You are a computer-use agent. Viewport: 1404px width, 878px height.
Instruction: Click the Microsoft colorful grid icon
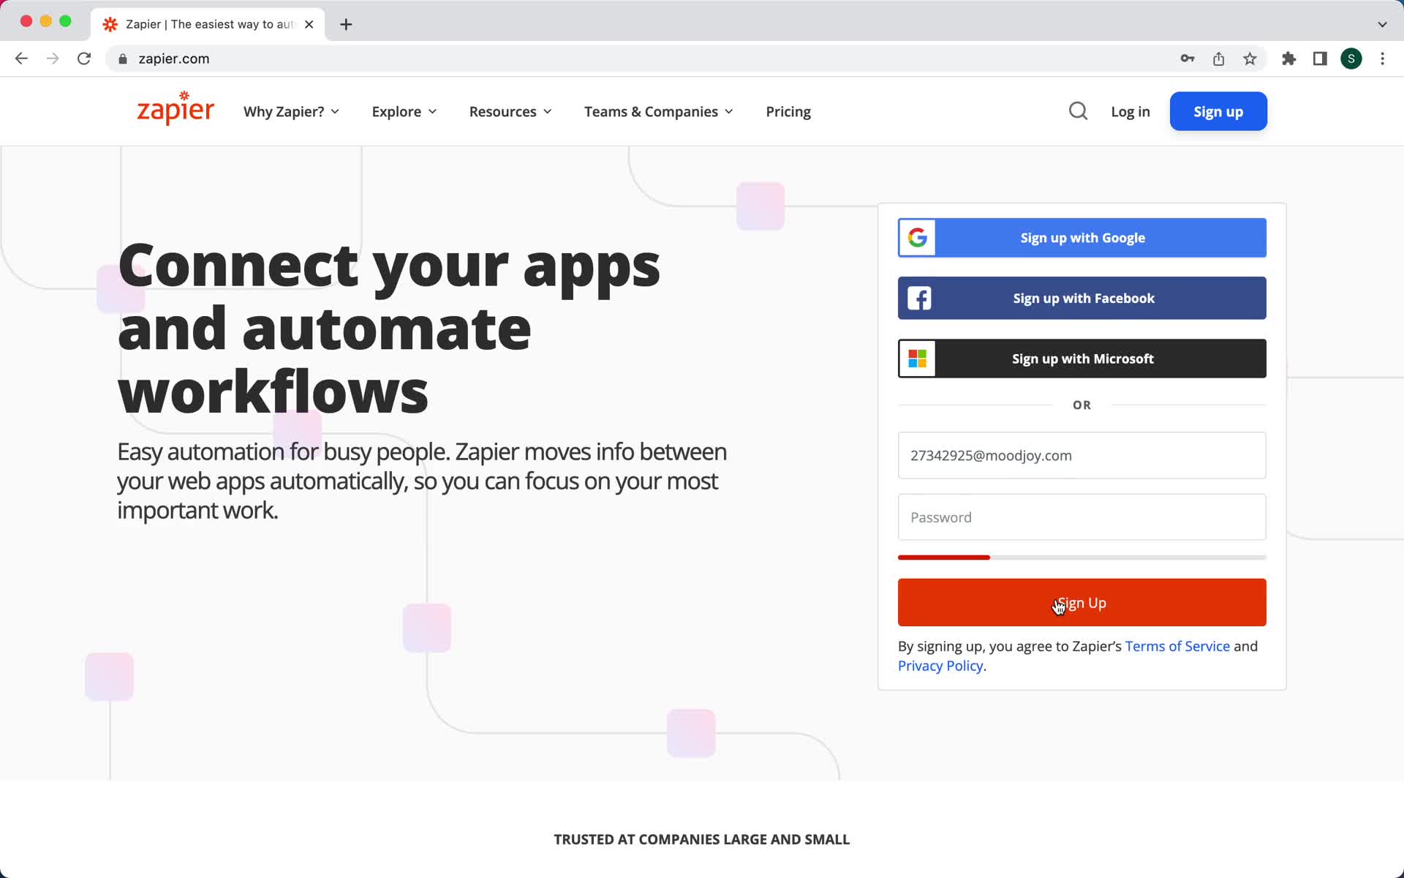(917, 358)
